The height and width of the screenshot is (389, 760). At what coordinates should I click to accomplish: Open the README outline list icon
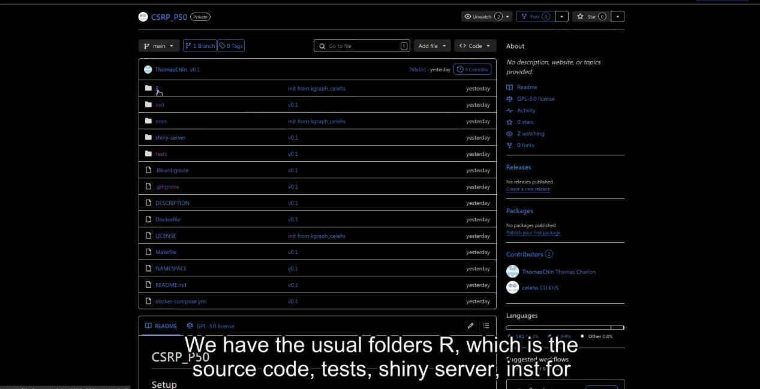(486, 325)
